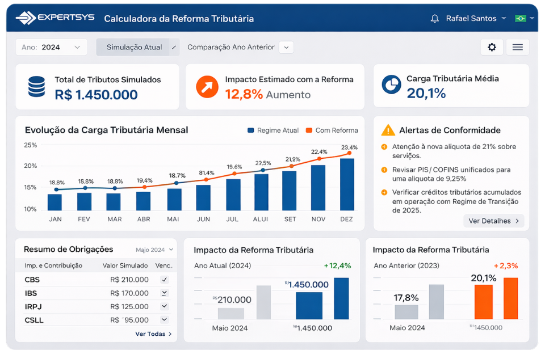Viewport: 545px width, 363px height.
Task: Open the Ano 2024 dropdown
Action: point(51,47)
